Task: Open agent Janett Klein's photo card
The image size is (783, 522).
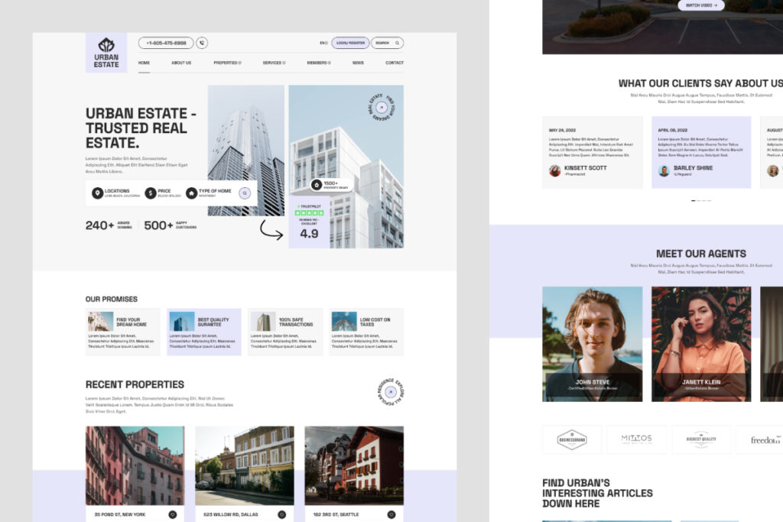Action: coord(701,344)
